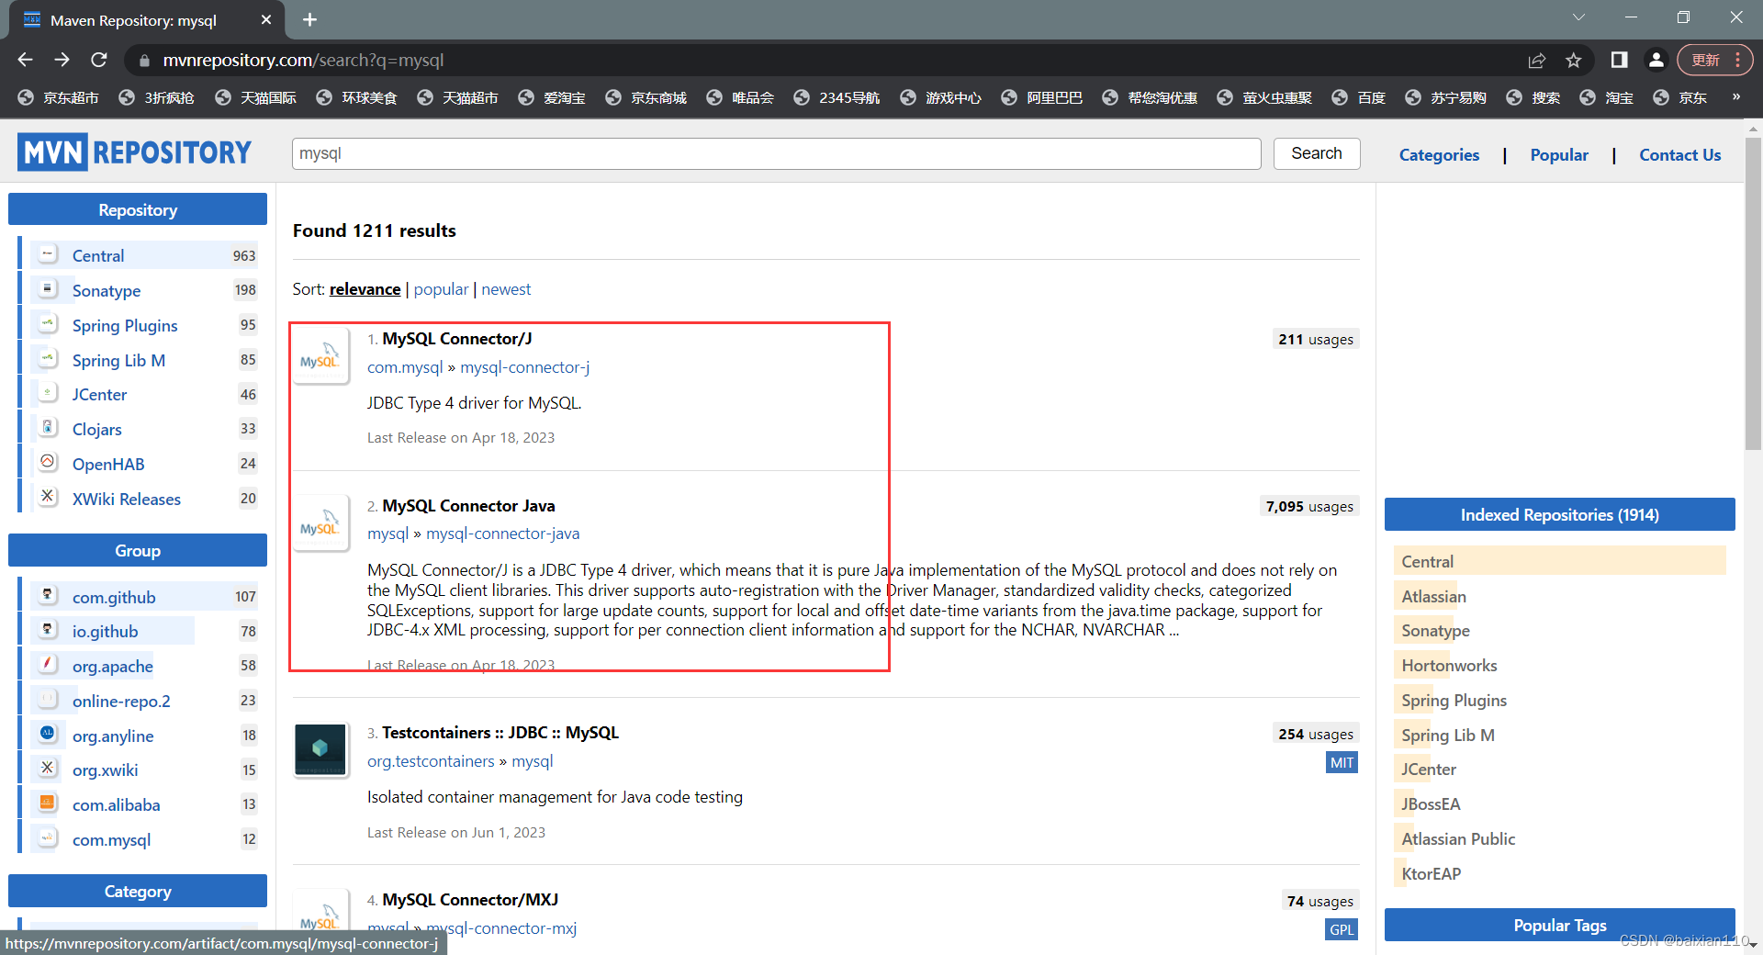Image resolution: width=1763 pixels, height=955 pixels.
Task: Click the JCenter repository icon in sidebar
Action: click(48, 393)
